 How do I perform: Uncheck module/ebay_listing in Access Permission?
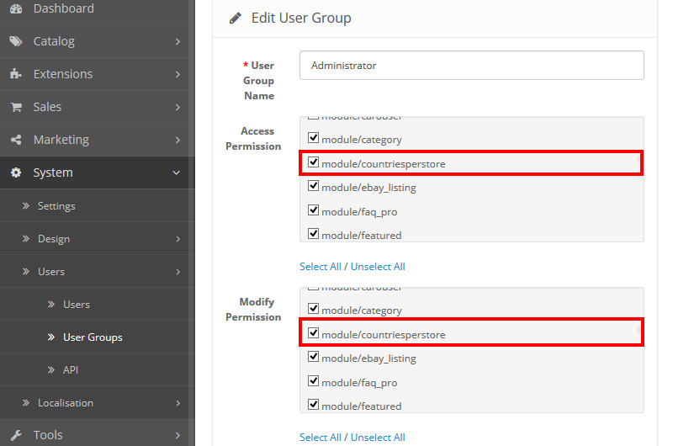click(314, 187)
